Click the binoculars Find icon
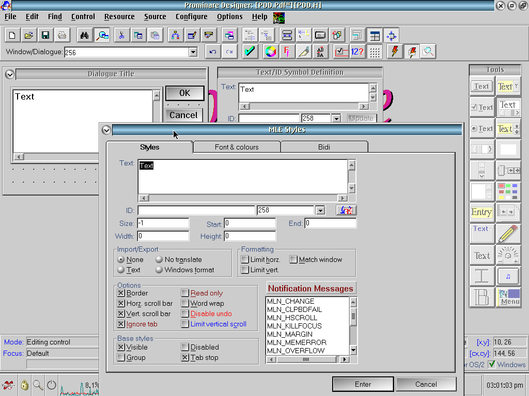The height and width of the screenshot is (396, 529). pos(84,35)
